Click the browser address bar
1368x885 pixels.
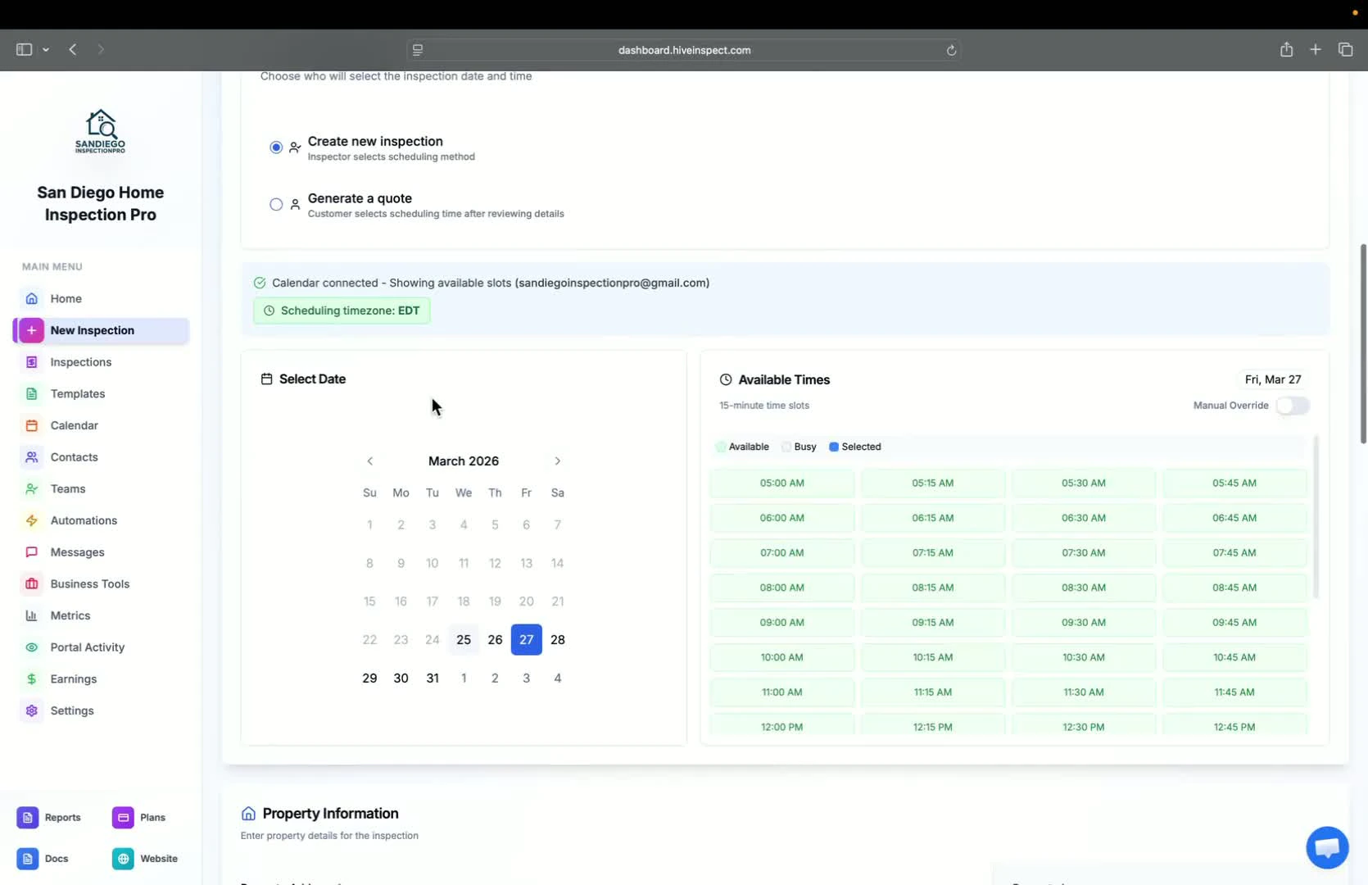(x=684, y=50)
